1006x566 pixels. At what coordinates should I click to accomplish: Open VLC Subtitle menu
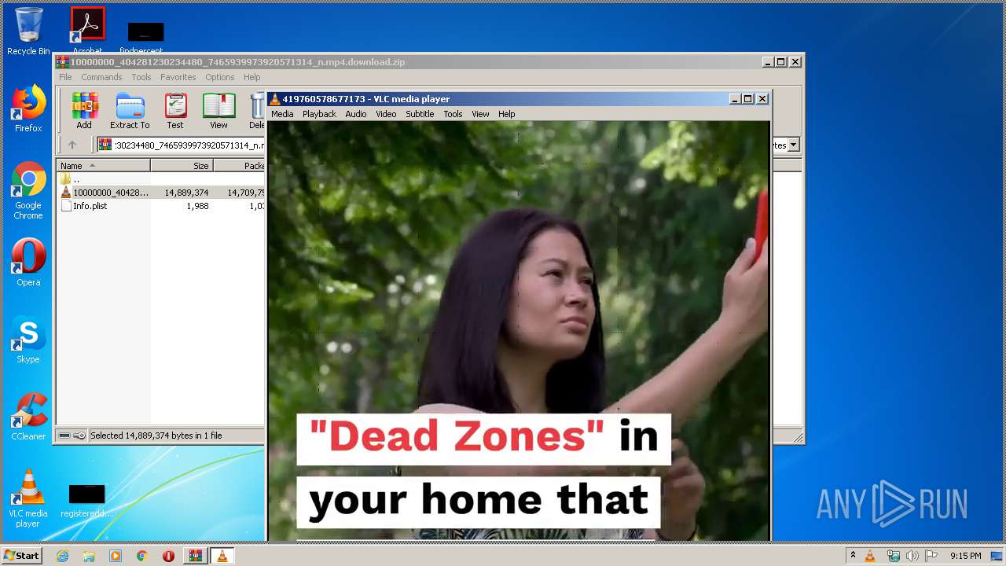420,114
